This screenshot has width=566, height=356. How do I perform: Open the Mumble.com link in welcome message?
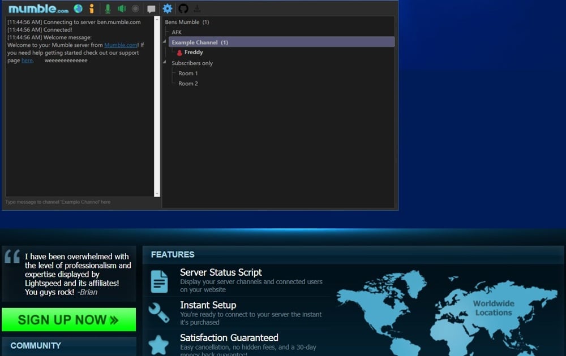pos(121,45)
